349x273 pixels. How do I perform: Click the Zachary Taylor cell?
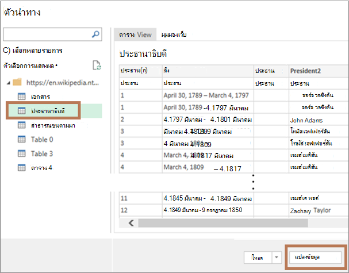point(319,210)
